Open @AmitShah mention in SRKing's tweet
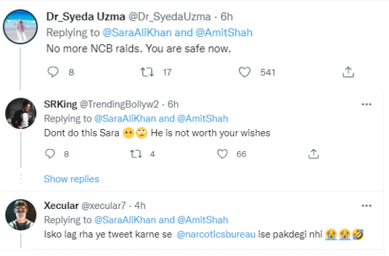This screenshot has height=256, width=389. click(x=203, y=118)
